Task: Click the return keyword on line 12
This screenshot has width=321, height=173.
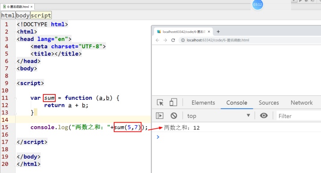Action: pyautogui.click(x=54, y=105)
